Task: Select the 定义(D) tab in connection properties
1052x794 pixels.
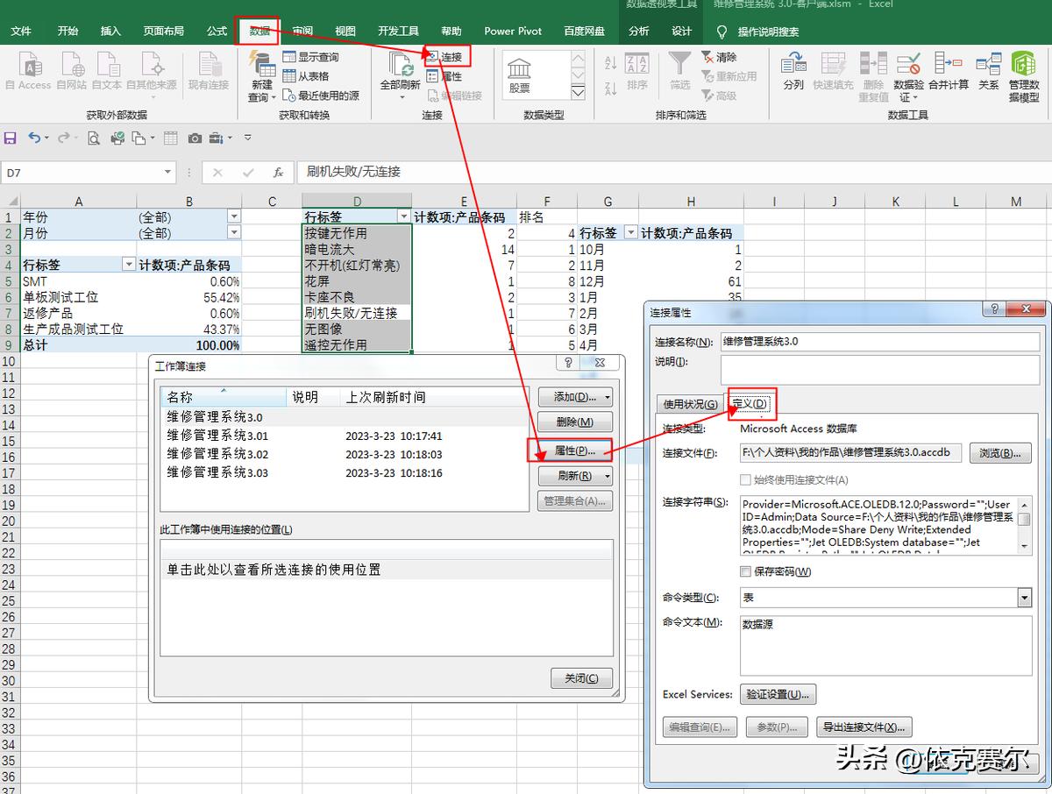Action: 752,404
